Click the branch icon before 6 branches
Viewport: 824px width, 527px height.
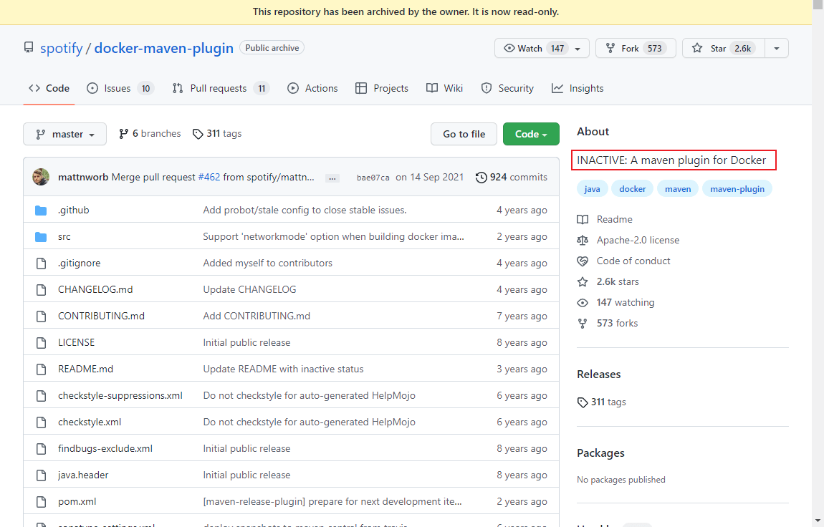(x=123, y=134)
